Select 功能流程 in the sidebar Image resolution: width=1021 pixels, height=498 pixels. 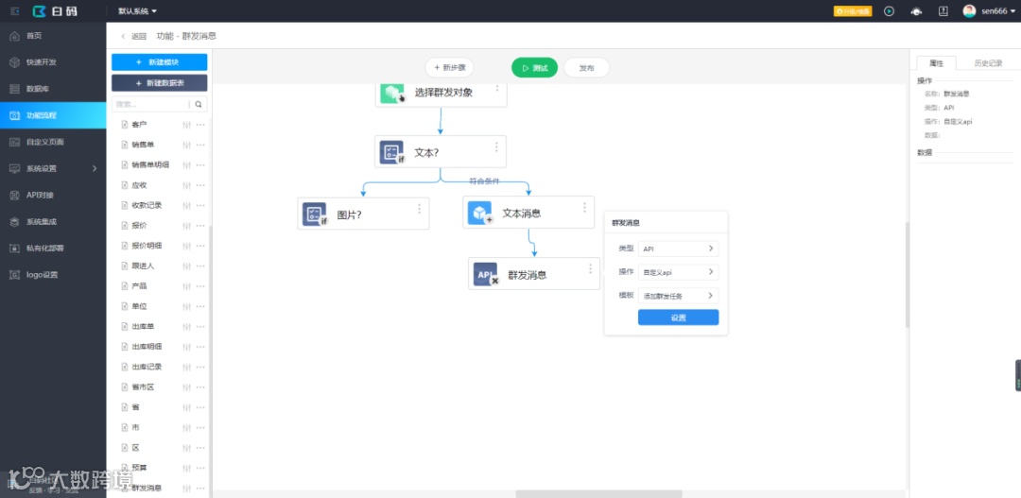(x=53, y=115)
